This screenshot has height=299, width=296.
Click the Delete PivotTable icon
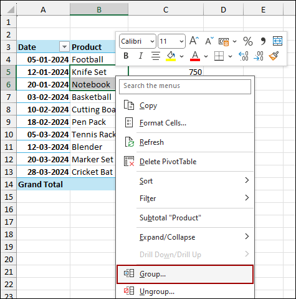(129, 161)
